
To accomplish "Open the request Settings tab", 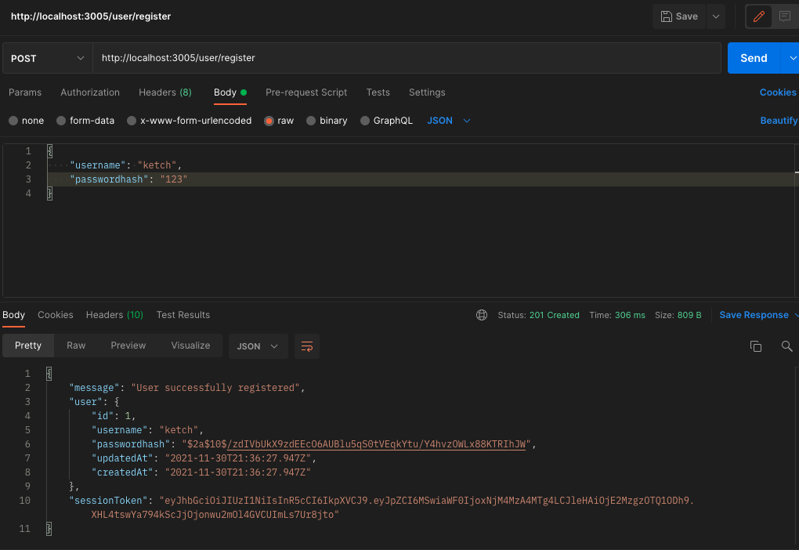I will point(427,92).
